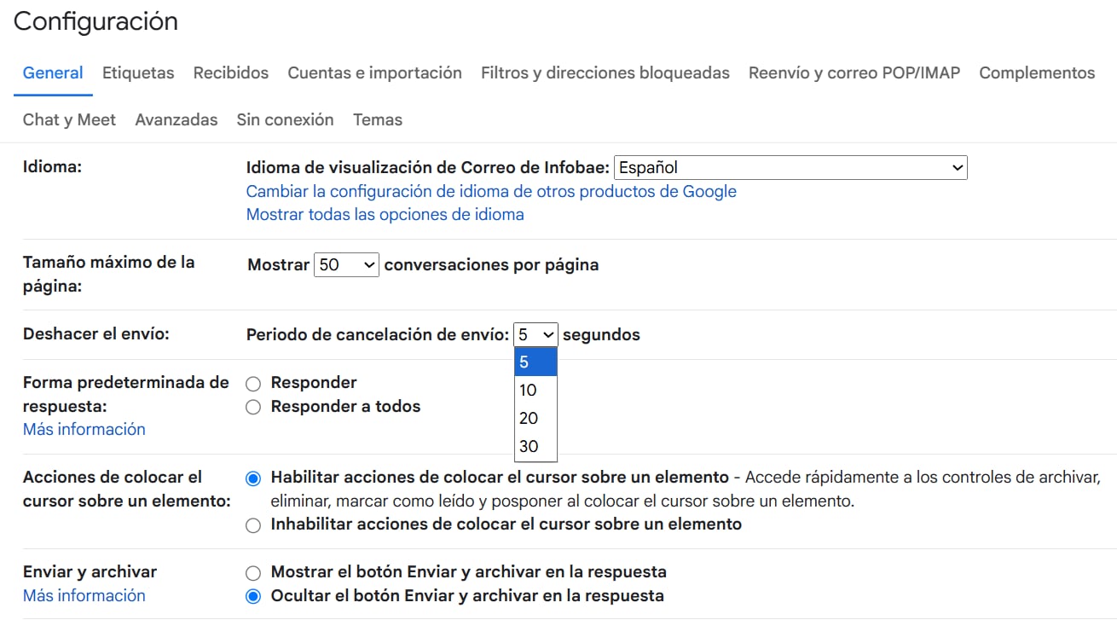Select Inhabilitar acciones de colocar el cursor

(252, 525)
